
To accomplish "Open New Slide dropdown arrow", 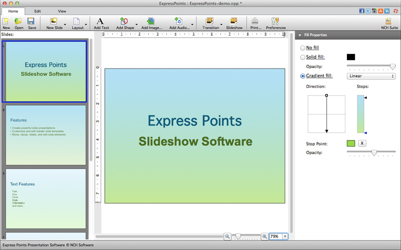I will (65, 24).
